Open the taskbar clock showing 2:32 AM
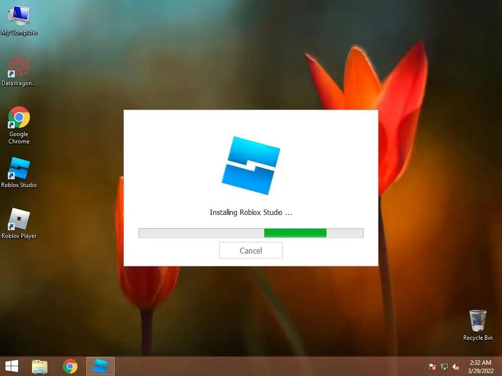Image resolution: width=502 pixels, height=376 pixels. [x=480, y=367]
